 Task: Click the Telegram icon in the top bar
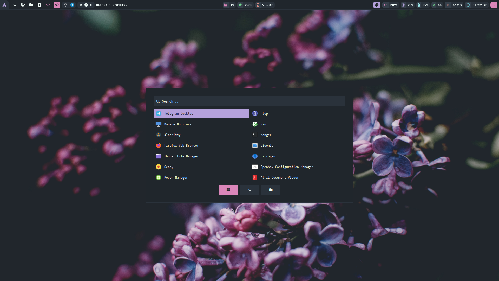click(72, 5)
